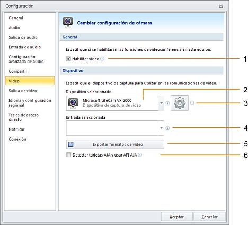Click Exportar formatos de video button
248x225 pixels.
[115, 144]
